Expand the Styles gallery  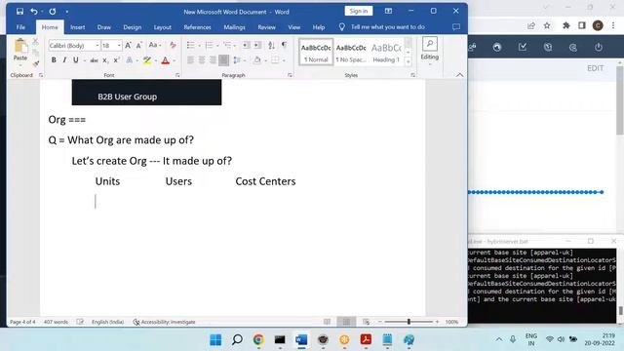tap(408, 61)
